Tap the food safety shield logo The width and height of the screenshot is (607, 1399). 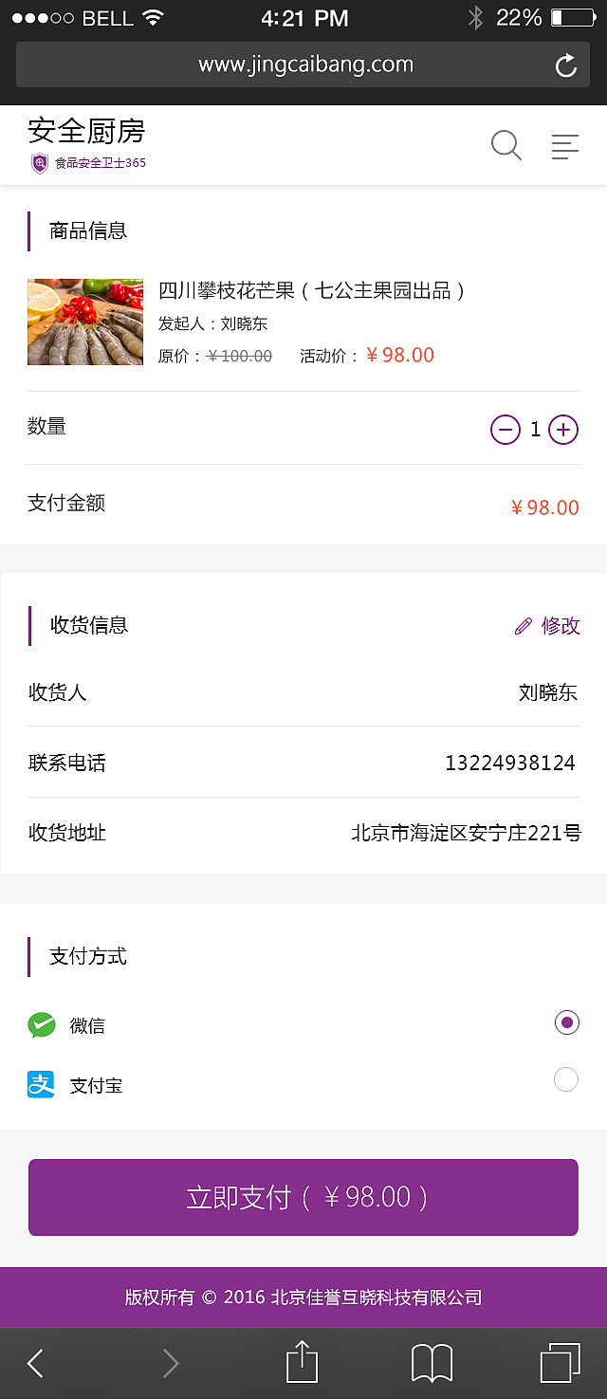tap(39, 163)
